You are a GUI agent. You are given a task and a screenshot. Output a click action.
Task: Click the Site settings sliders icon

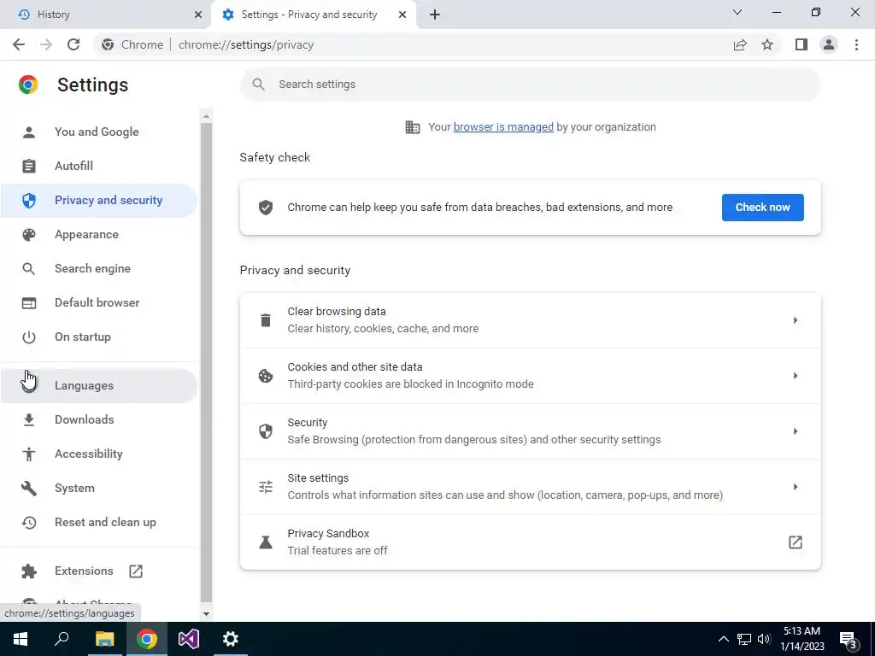point(266,487)
